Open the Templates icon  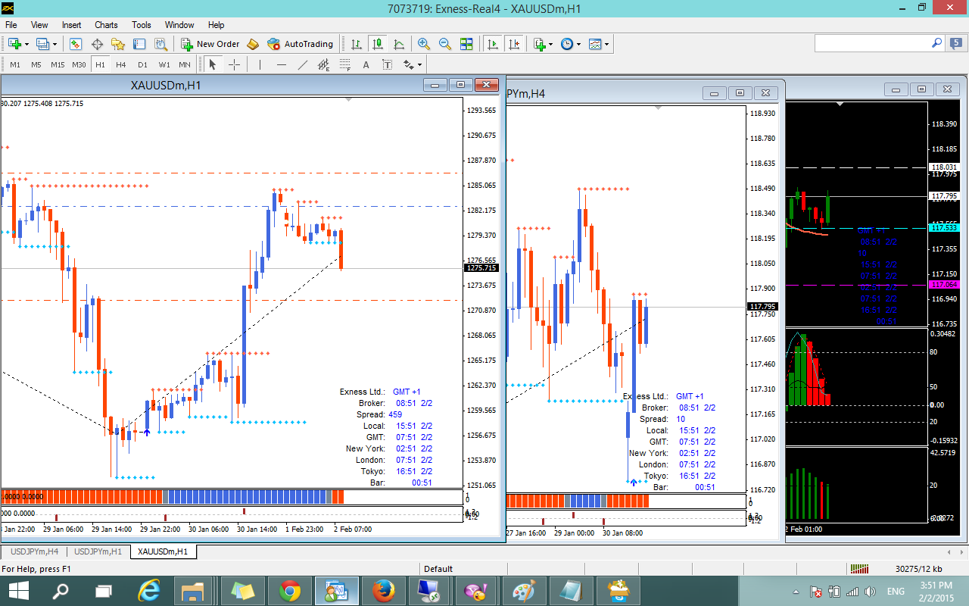pyautogui.click(x=595, y=44)
